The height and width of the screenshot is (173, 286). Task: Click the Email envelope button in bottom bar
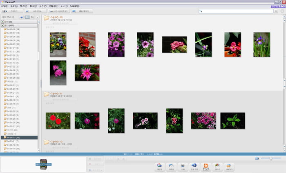click(171, 166)
